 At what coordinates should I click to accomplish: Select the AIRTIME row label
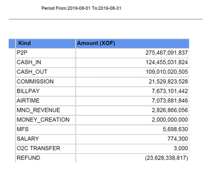point(45,101)
